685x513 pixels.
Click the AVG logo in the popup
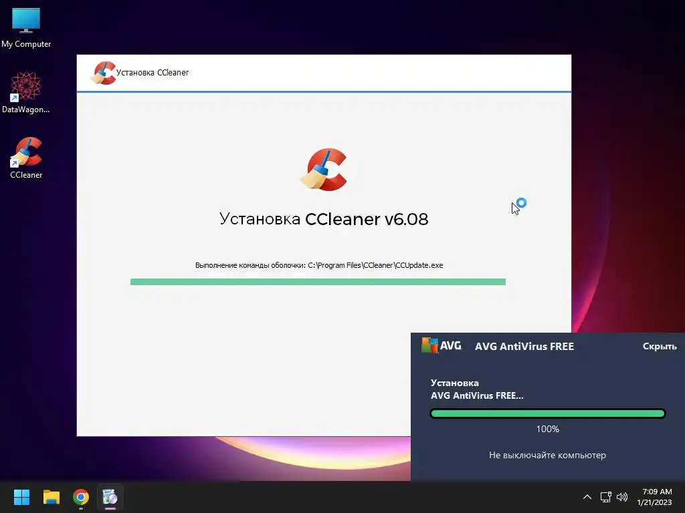[x=442, y=345]
